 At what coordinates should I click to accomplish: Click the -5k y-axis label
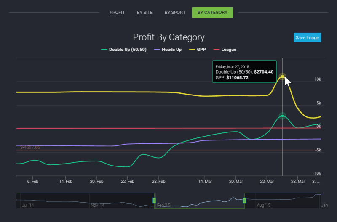[x=318, y=150]
